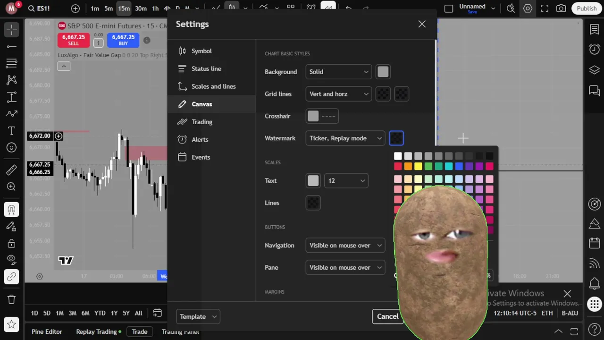Click the Publish button
This screenshot has width=604, height=340.
tap(587, 8)
